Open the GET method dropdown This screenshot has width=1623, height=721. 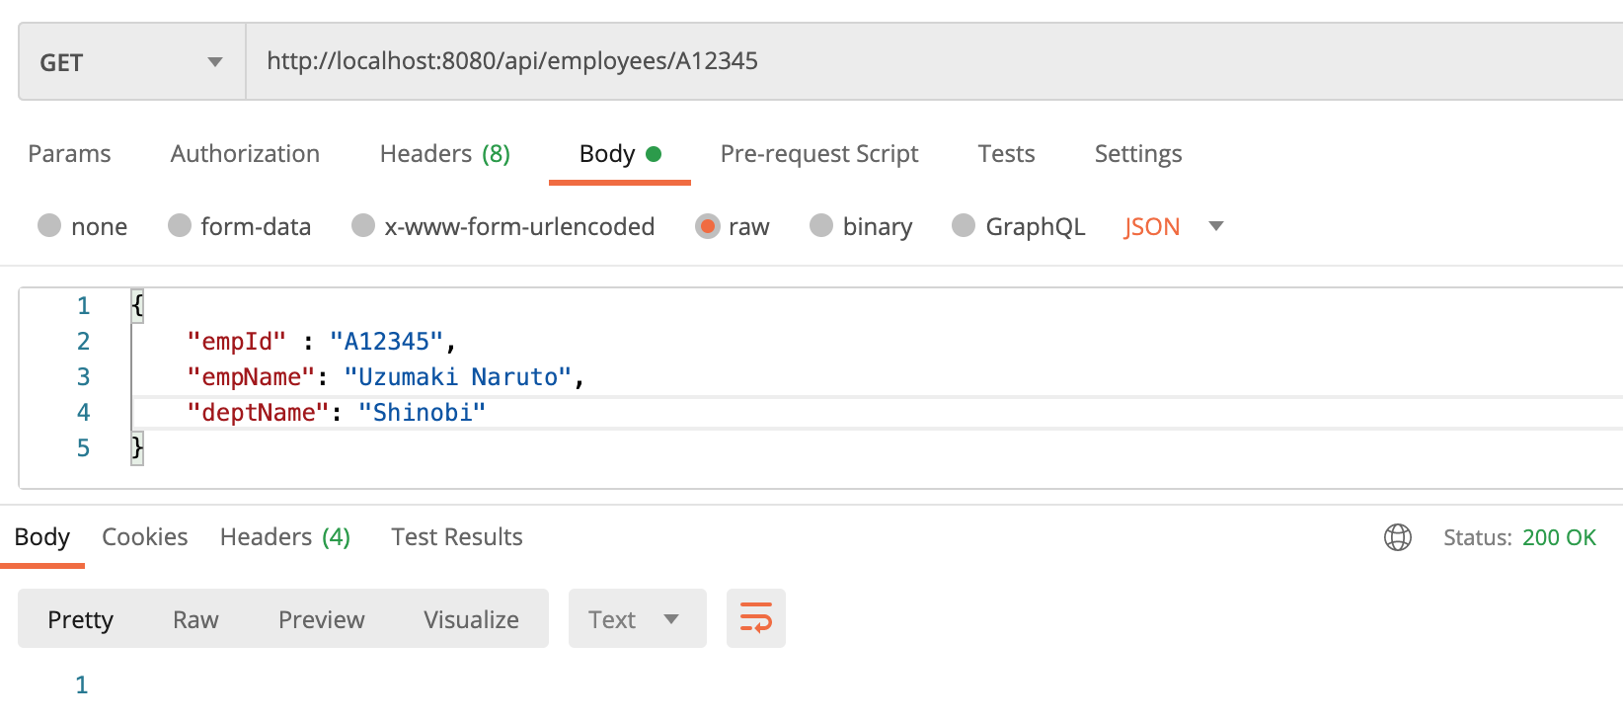click(x=131, y=62)
